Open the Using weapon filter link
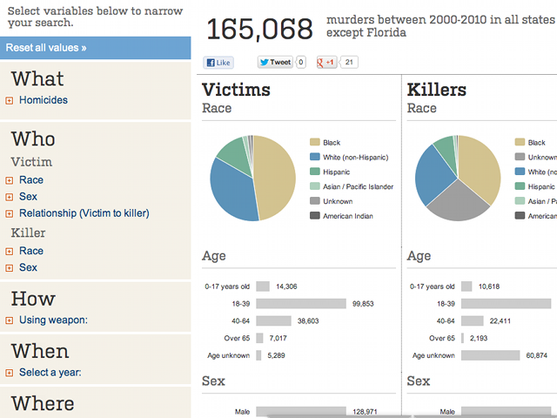 pos(53,320)
